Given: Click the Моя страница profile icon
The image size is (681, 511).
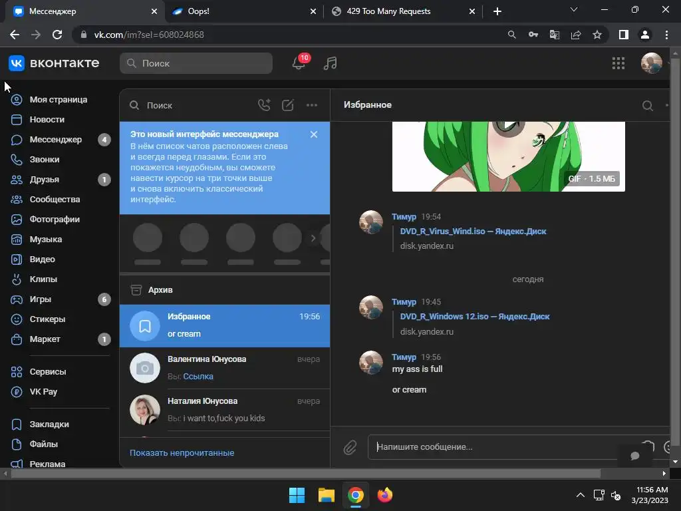Looking at the screenshot, I should coord(17,100).
